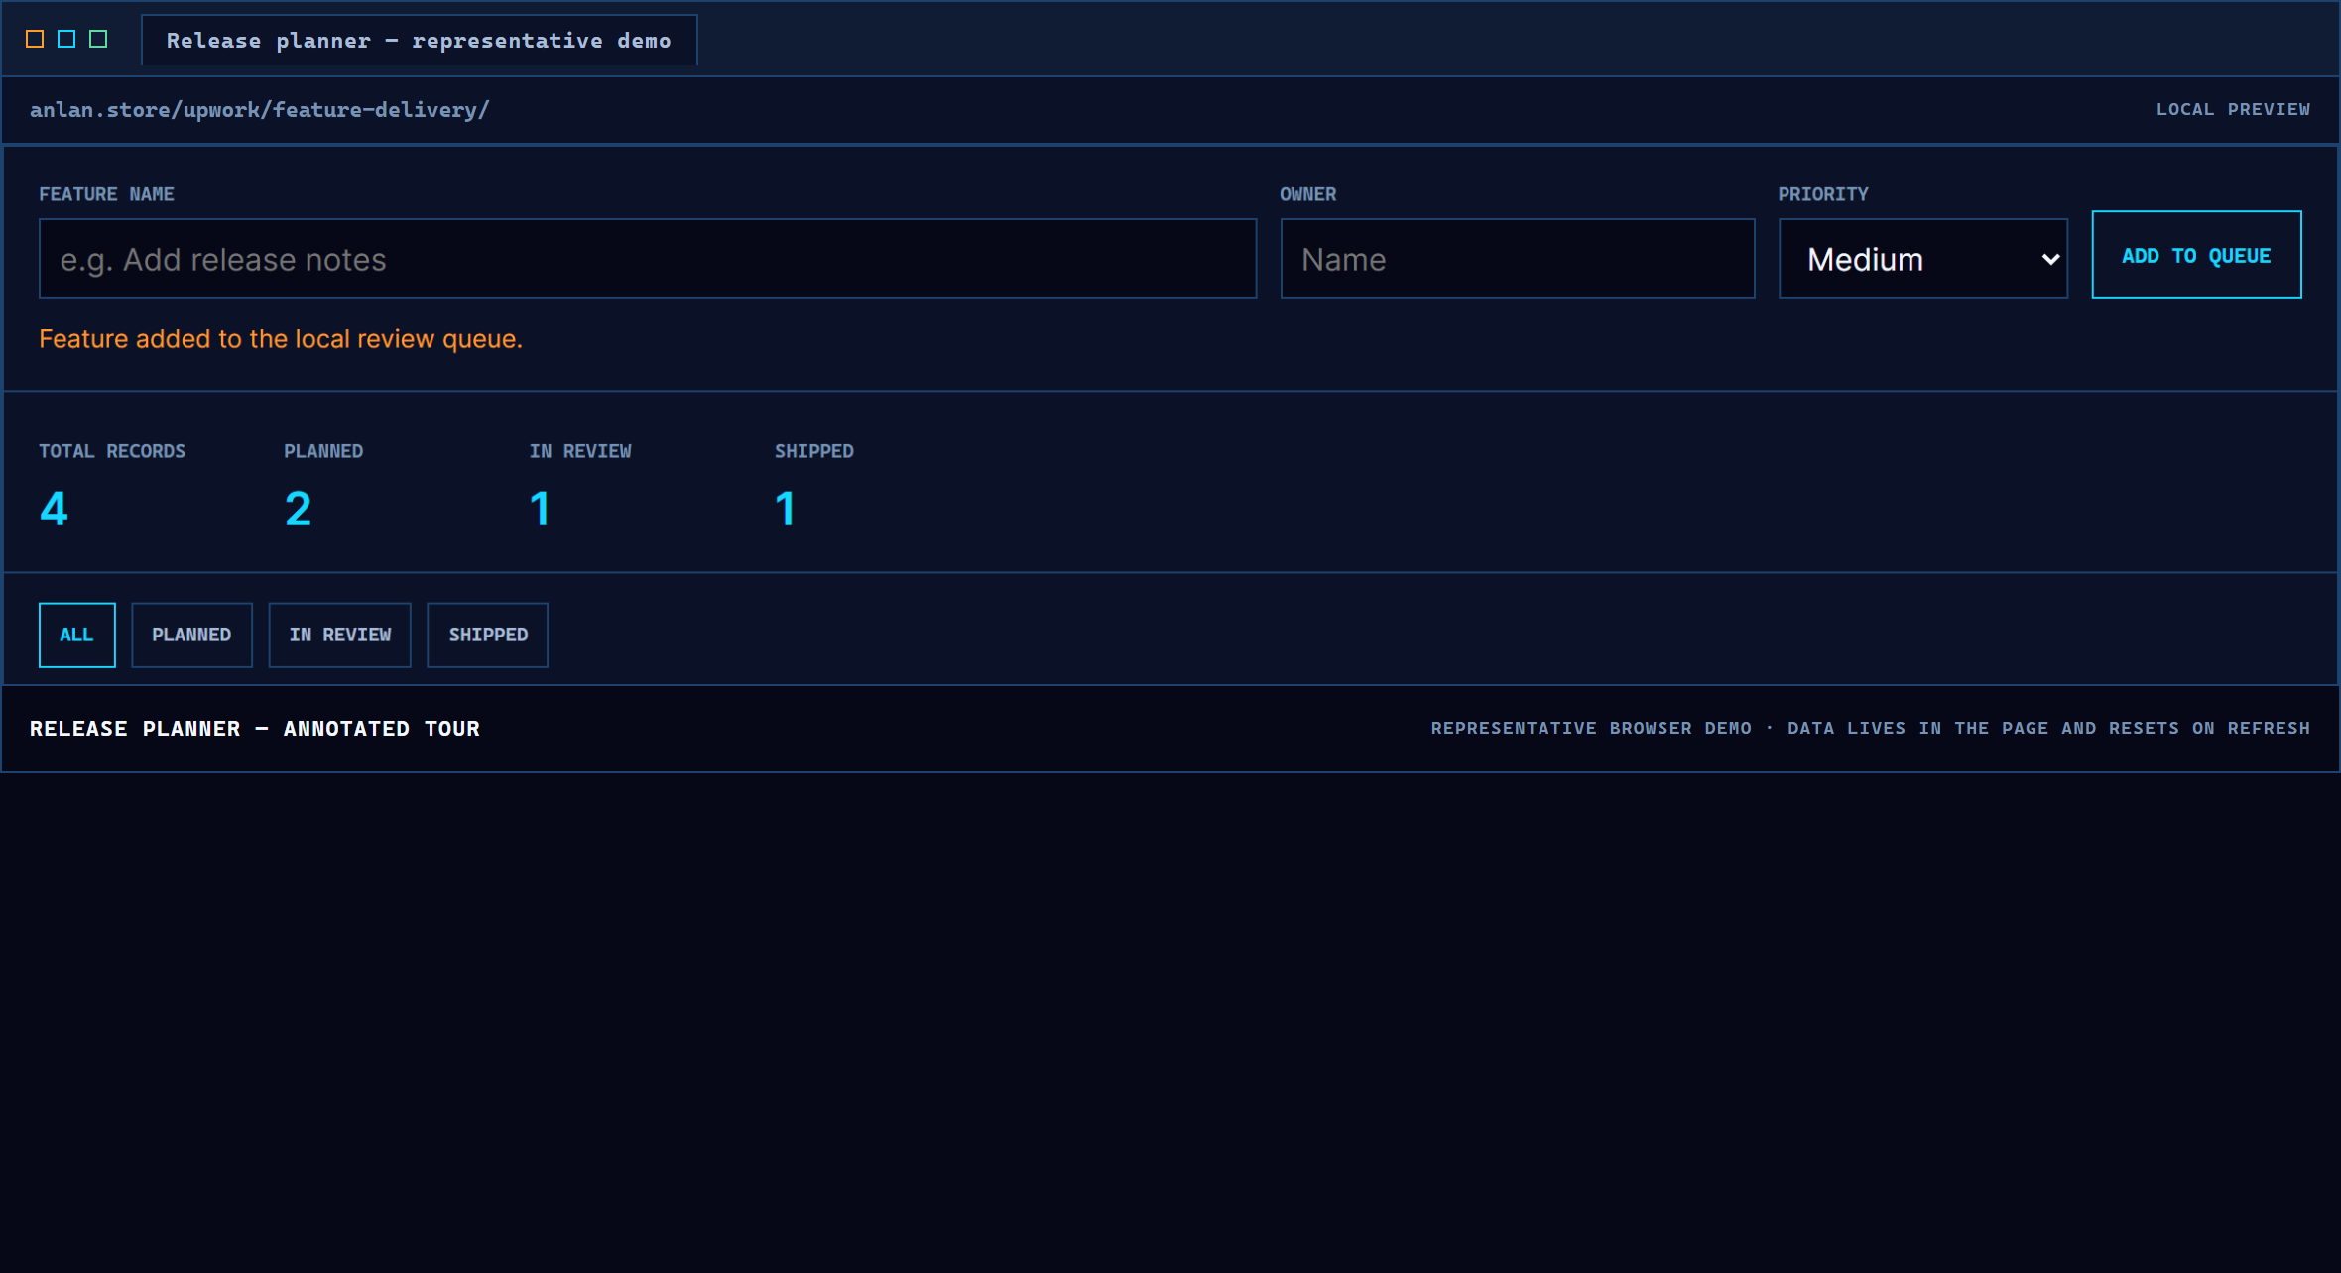Filter by In Review status
Viewport: 2341px width, 1273px height.
coord(340,635)
